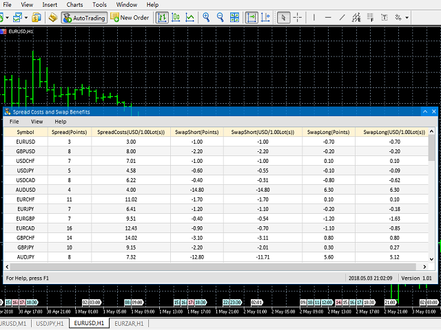Toggle the AutoTrading button

(83, 18)
